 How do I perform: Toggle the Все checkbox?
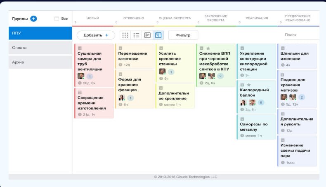point(57,18)
